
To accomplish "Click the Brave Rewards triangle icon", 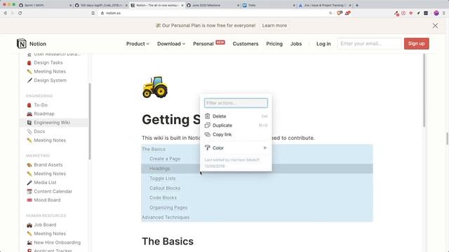I will click(x=348, y=13).
